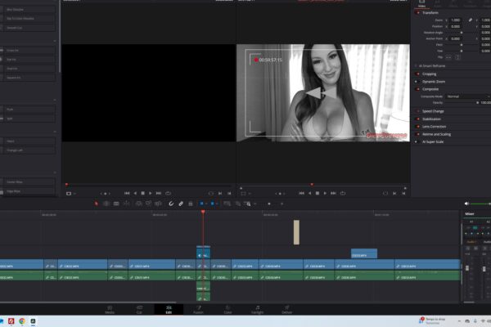The width and height of the screenshot is (491, 327).
Task: Open the Fusion page
Action: [x=198, y=311]
